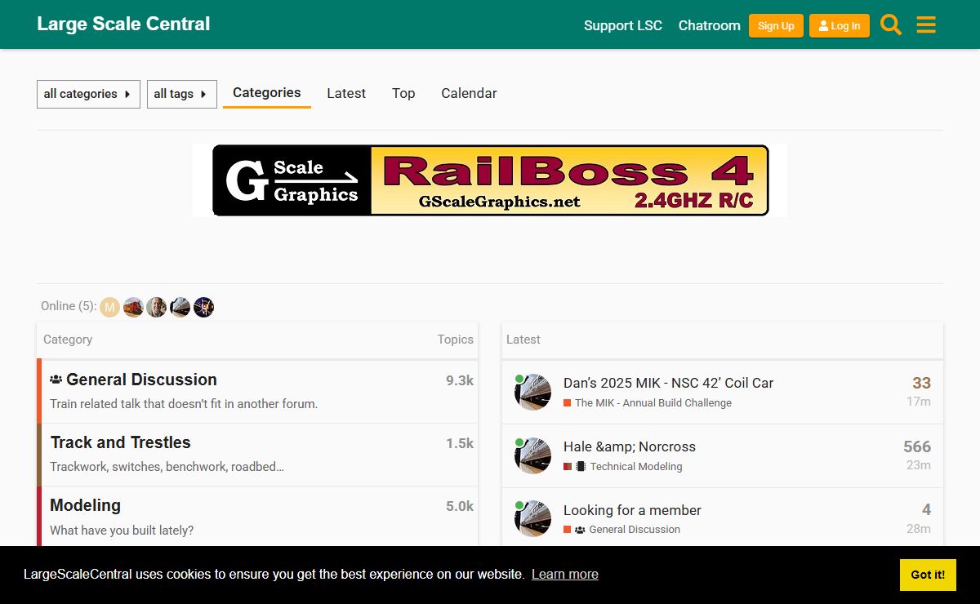Open poster avatar for Dan's 2025 MIK topic
980x604 pixels.
pos(532,392)
